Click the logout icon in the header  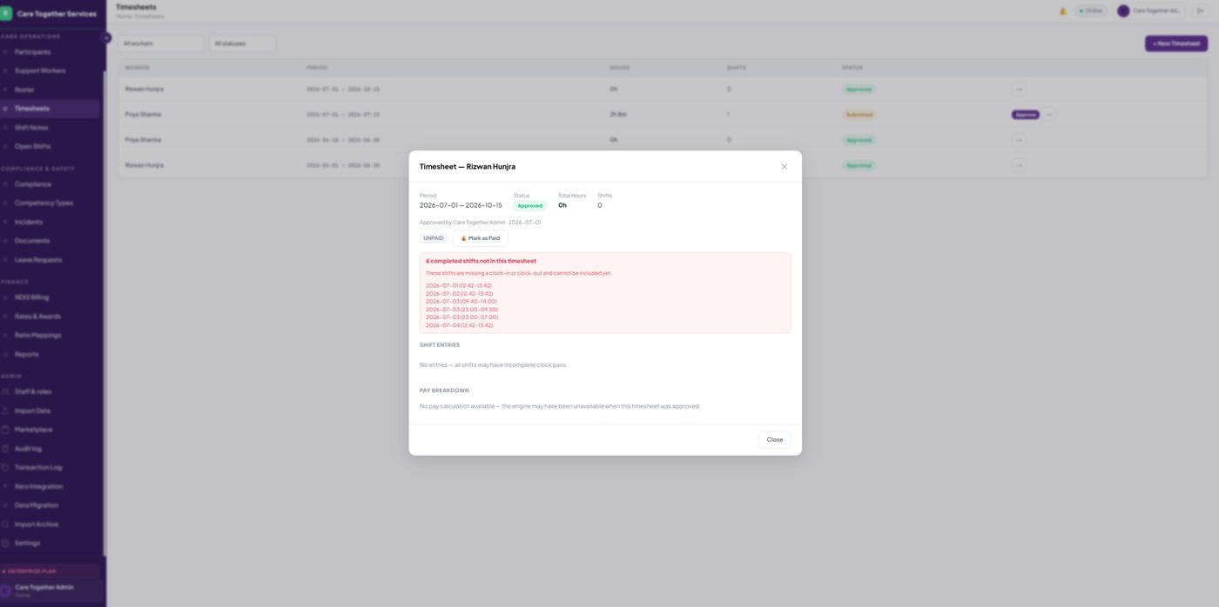tap(1201, 10)
